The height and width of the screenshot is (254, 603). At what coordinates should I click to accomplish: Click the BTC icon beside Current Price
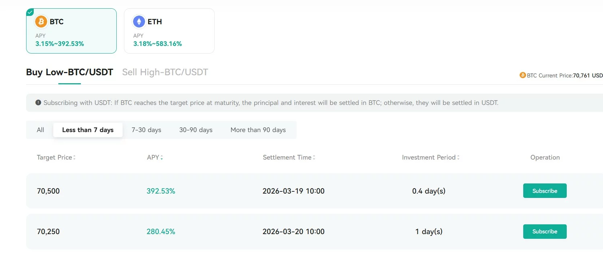(x=522, y=75)
